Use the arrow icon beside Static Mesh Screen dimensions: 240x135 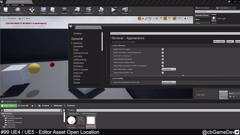click(x=230, y=96)
